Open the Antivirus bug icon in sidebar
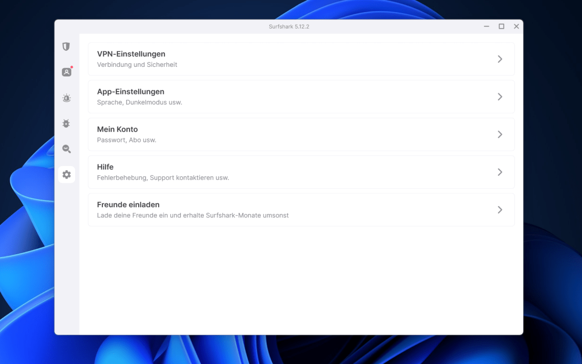 (66, 123)
